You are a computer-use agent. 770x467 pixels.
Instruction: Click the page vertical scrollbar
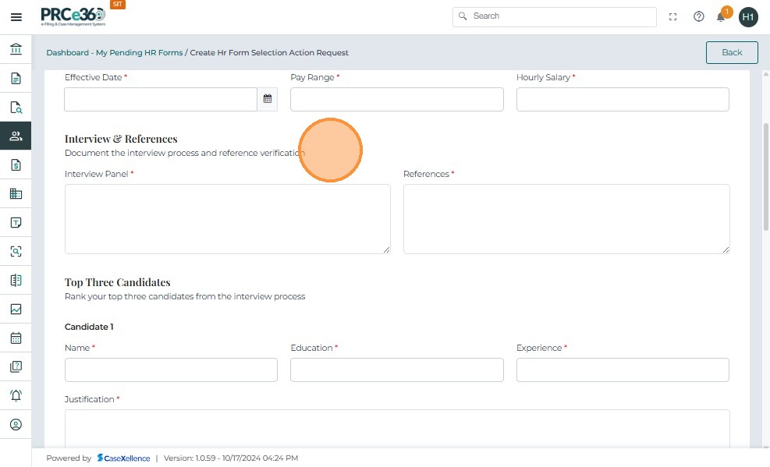click(x=765, y=175)
